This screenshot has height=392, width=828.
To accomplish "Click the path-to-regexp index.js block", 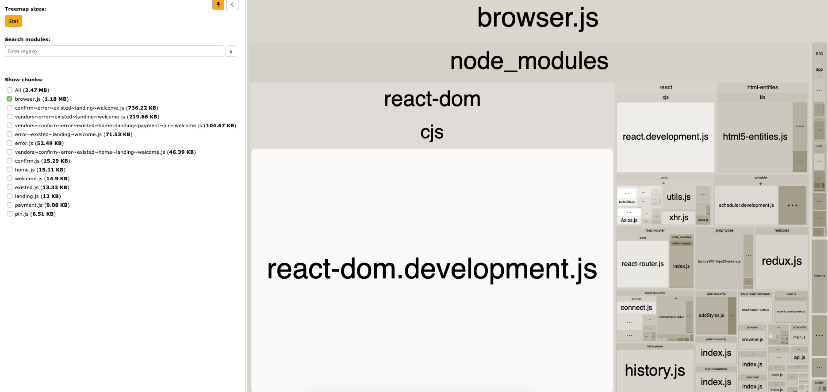I will (x=681, y=266).
